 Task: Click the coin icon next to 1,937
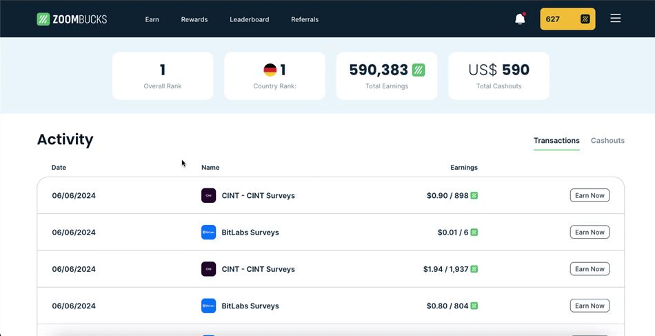coord(474,269)
